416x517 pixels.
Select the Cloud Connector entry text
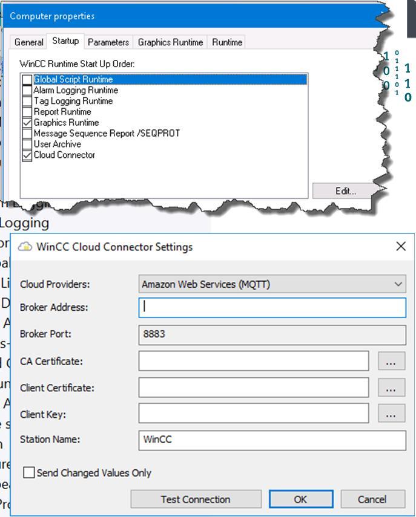click(64, 155)
